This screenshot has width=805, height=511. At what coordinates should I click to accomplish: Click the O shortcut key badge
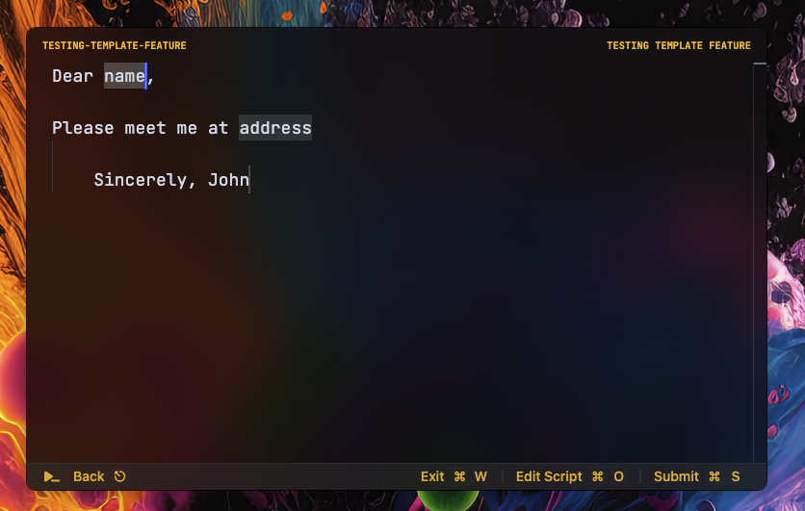tap(618, 476)
